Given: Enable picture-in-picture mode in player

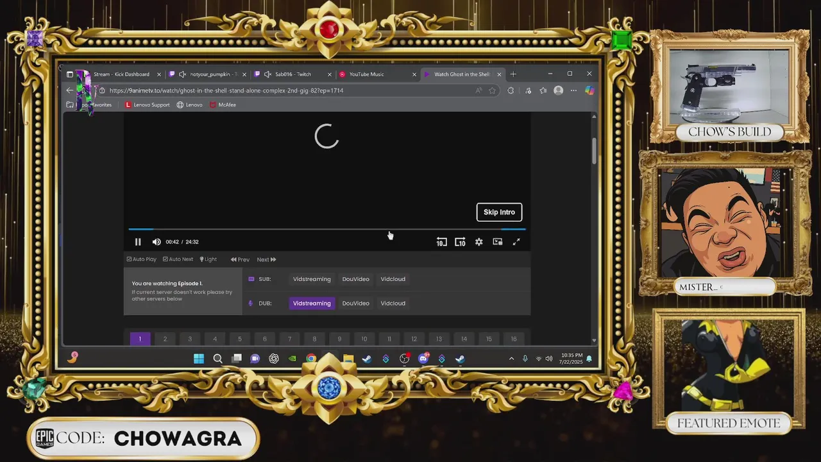Looking at the screenshot, I should pyautogui.click(x=498, y=242).
